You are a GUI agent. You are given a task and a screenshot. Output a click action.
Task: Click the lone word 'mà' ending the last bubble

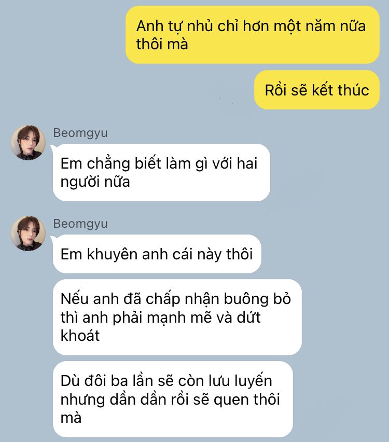pyautogui.click(x=71, y=418)
